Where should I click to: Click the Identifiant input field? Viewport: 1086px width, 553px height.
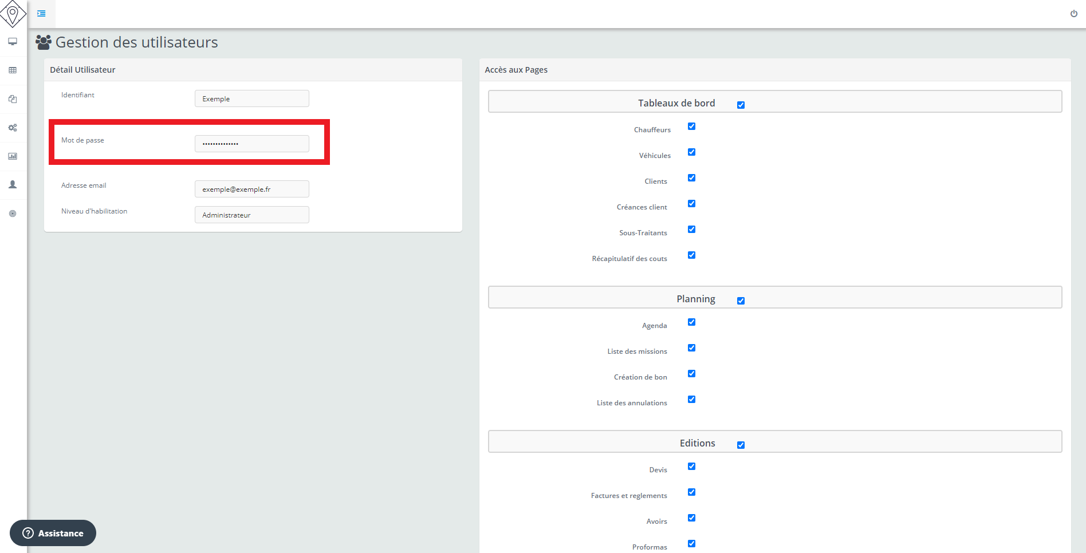tap(251, 98)
